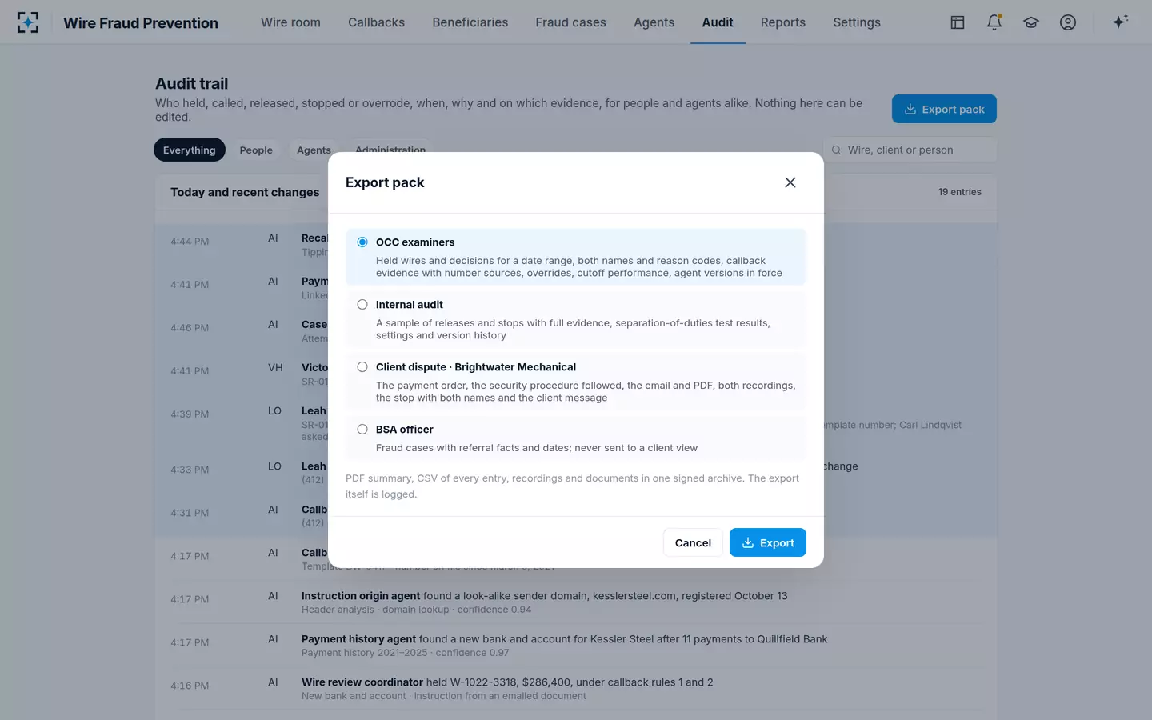The width and height of the screenshot is (1152, 720).
Task: Click the Export pack button on page header
Action: point(944,109)
